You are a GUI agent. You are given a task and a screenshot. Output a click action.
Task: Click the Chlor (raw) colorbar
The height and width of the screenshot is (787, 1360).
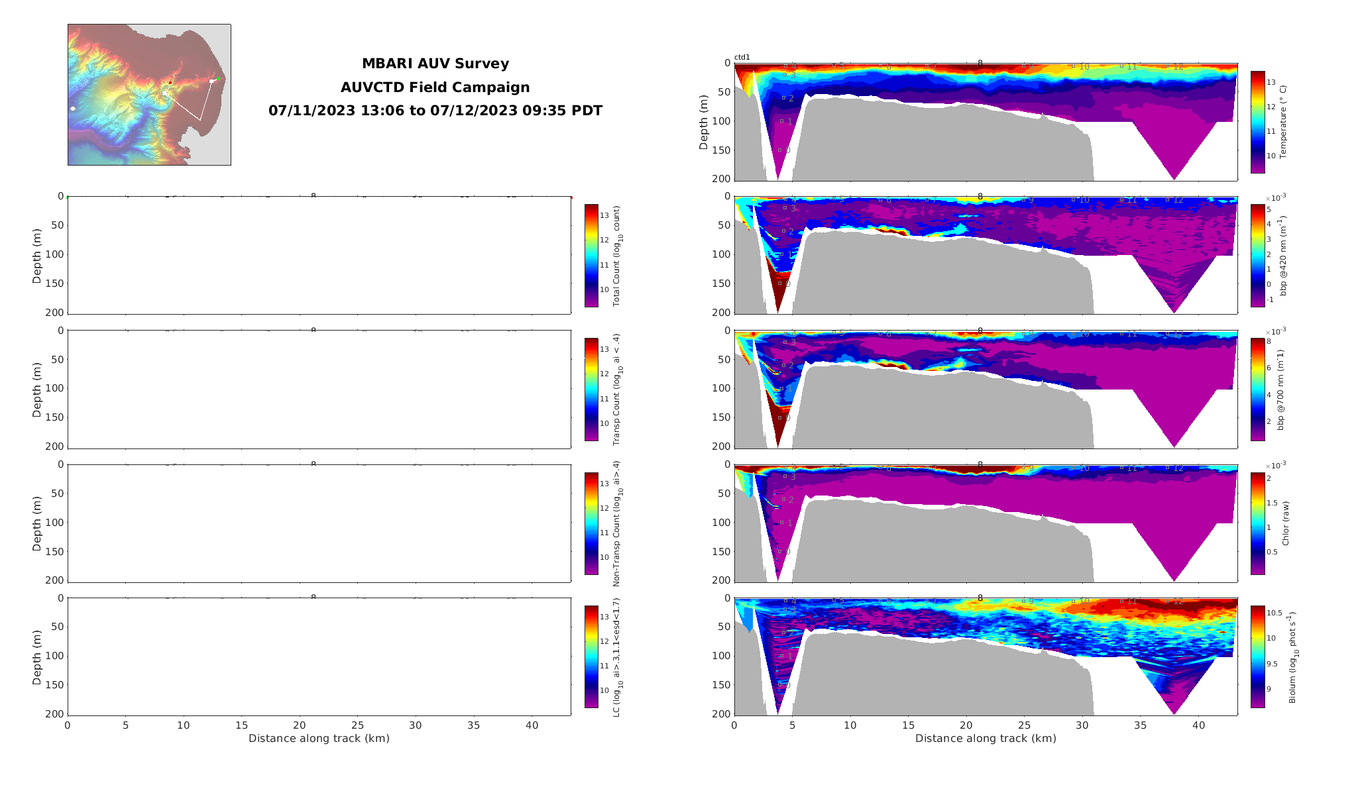click(x=1257, y=523)
